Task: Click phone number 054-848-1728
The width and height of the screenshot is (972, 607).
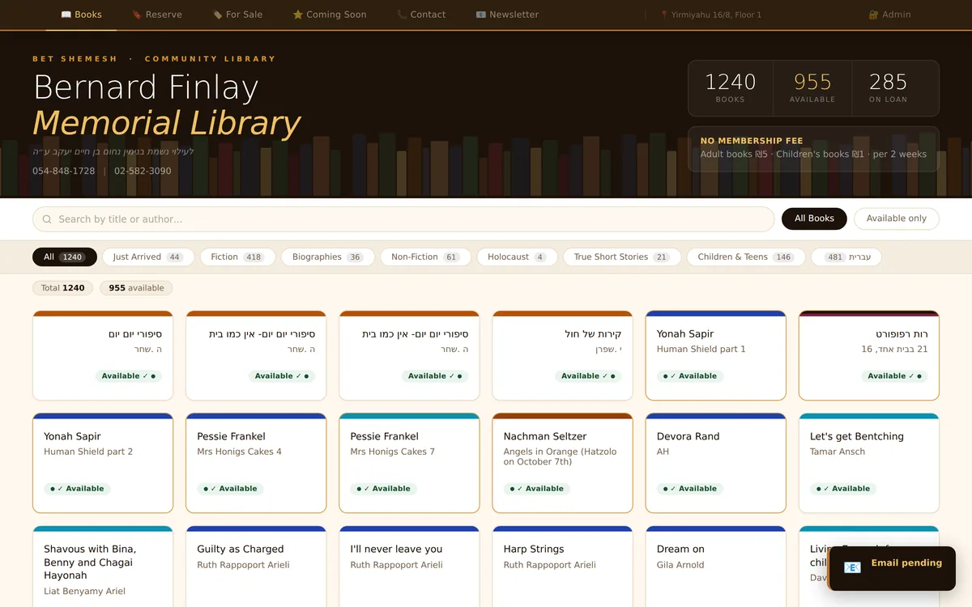Action: coord(64,171)
